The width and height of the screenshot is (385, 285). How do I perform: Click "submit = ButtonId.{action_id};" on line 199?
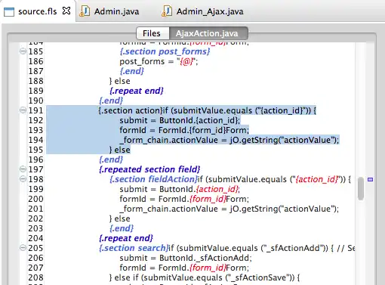(x=180, y=189)
